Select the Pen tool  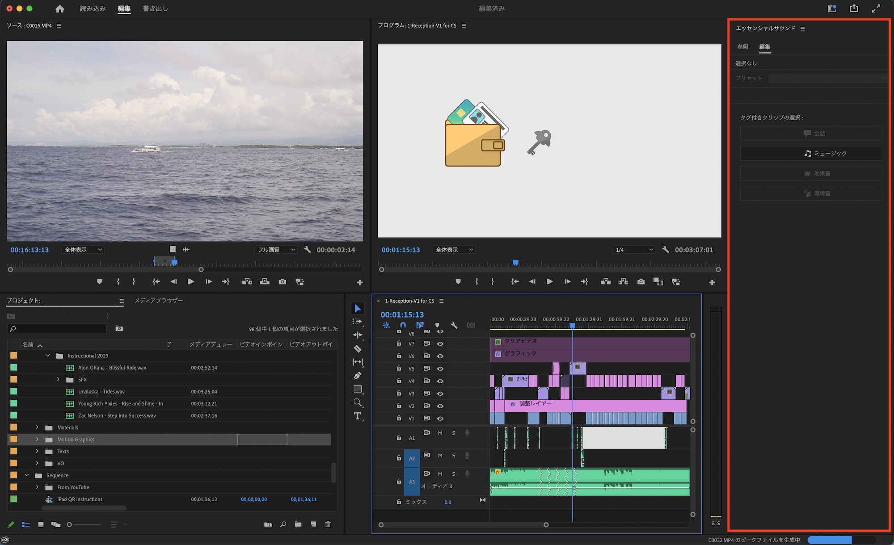click(358, 376)
